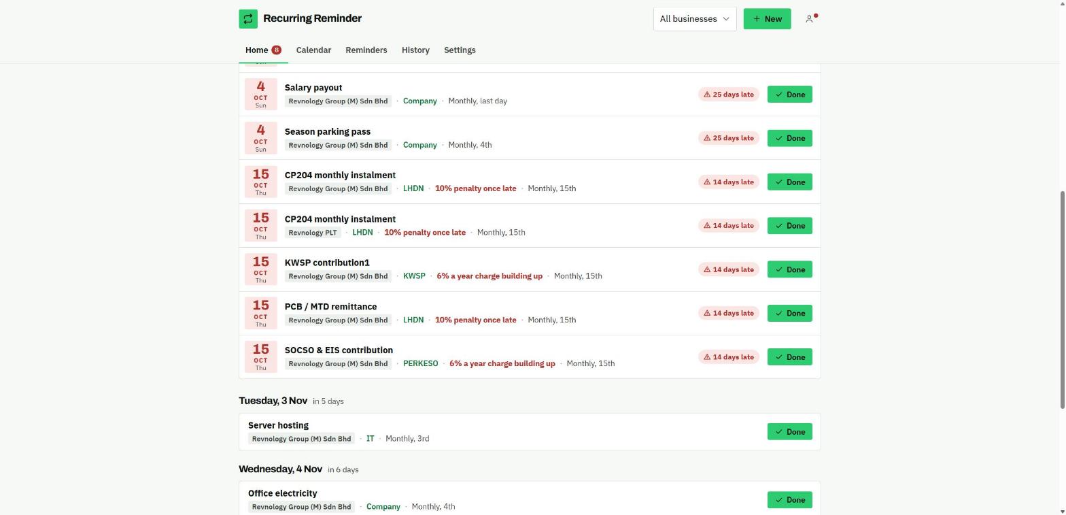The image size is (1066, 515).
Task: Open the Salary payout reminder title
Action: 313,88
